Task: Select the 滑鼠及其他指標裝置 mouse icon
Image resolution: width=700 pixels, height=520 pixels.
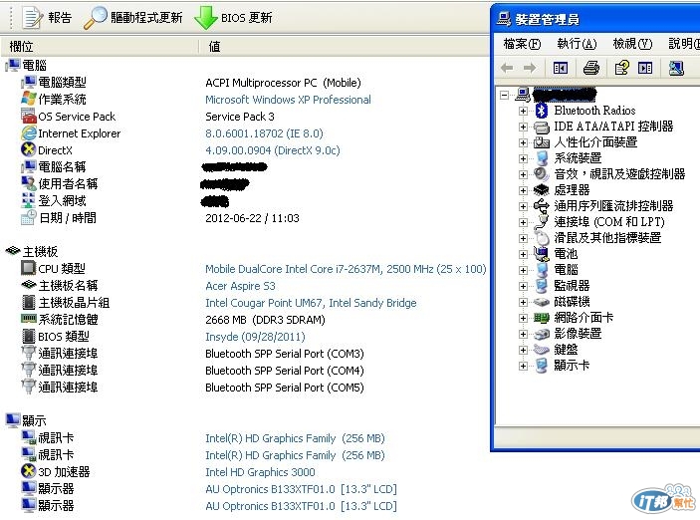Action: coord(542,238)
